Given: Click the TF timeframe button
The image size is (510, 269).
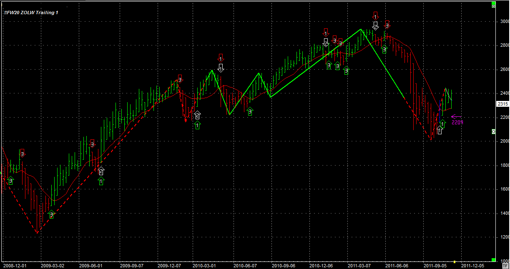Looking at the screenshot, I should click(505, 265).
